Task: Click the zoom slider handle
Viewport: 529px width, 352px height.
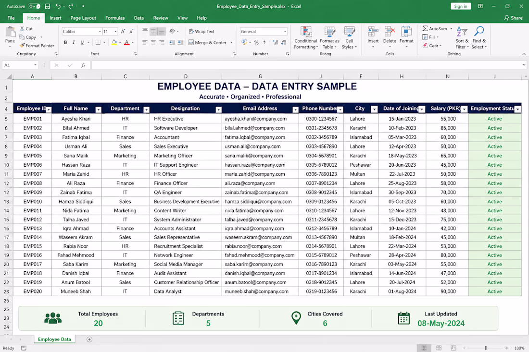Action: tap(486, 348)
